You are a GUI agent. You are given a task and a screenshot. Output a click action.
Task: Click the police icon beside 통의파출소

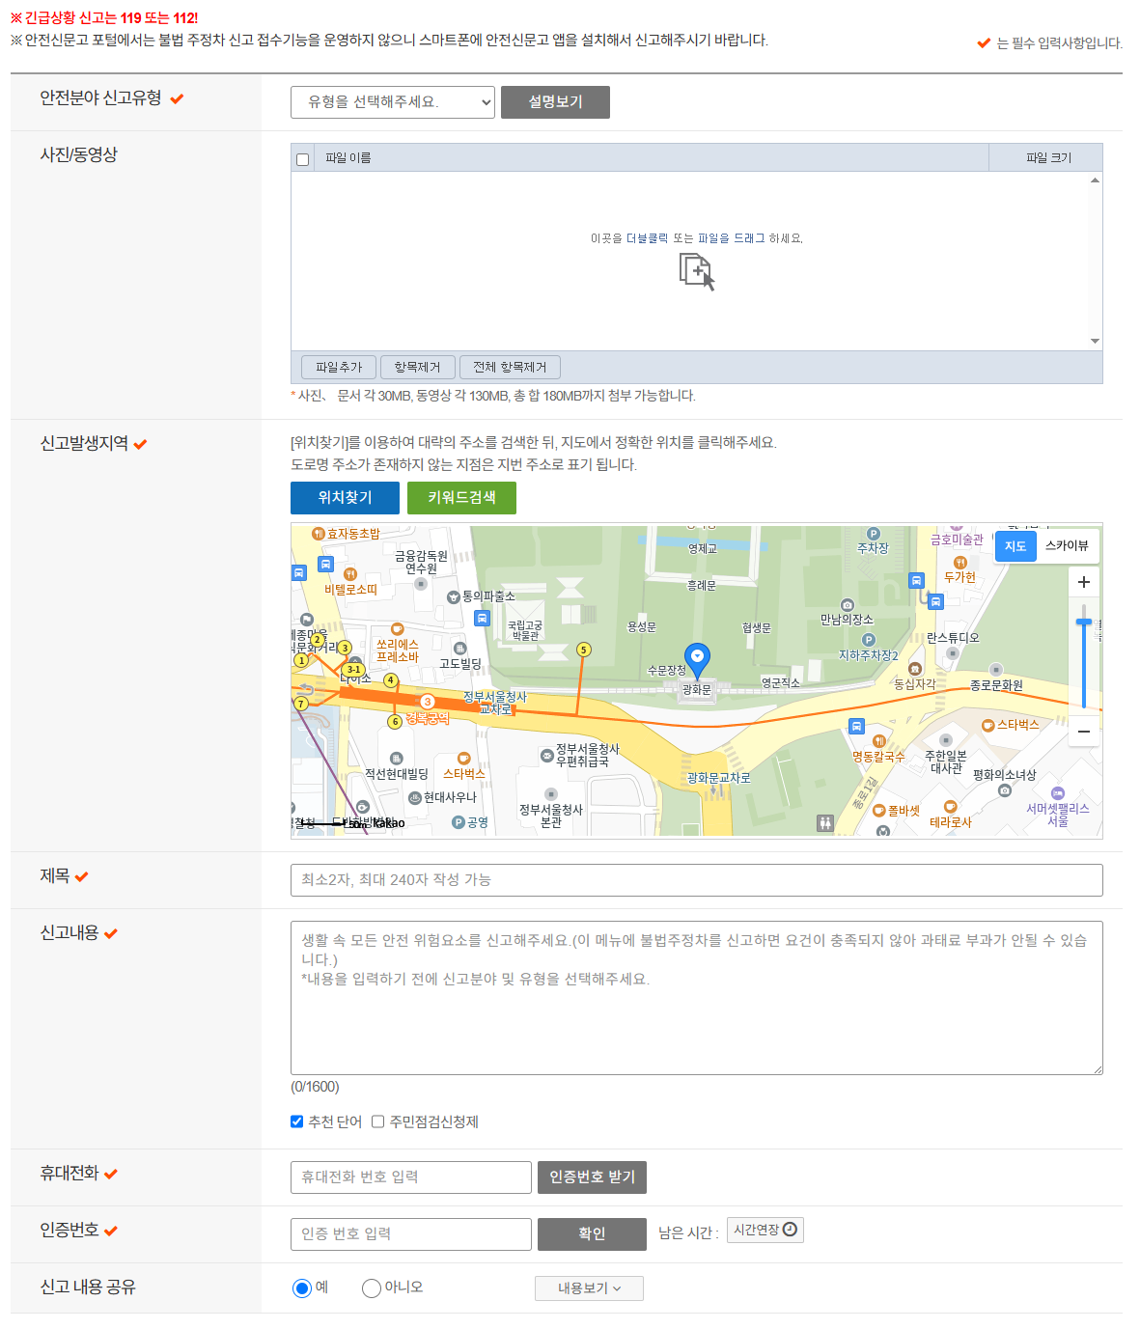tap(454, 596)
